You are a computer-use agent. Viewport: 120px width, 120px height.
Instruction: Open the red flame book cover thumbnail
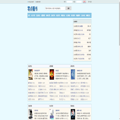[x=52, y=74]
